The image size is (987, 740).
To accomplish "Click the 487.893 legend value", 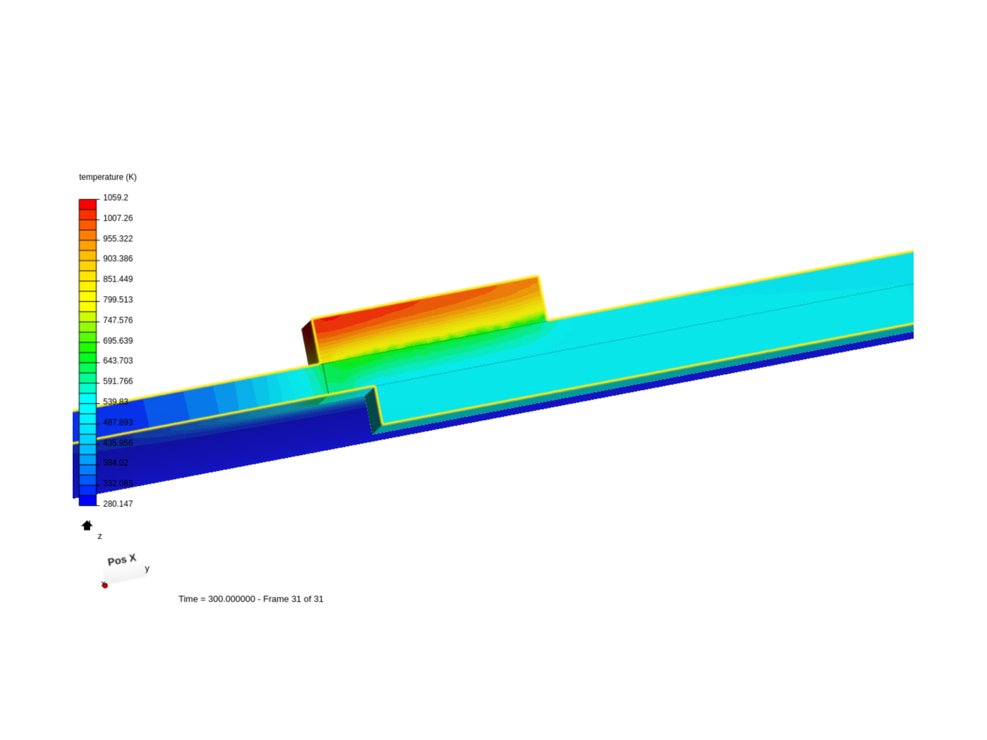I will click(118, 422).
